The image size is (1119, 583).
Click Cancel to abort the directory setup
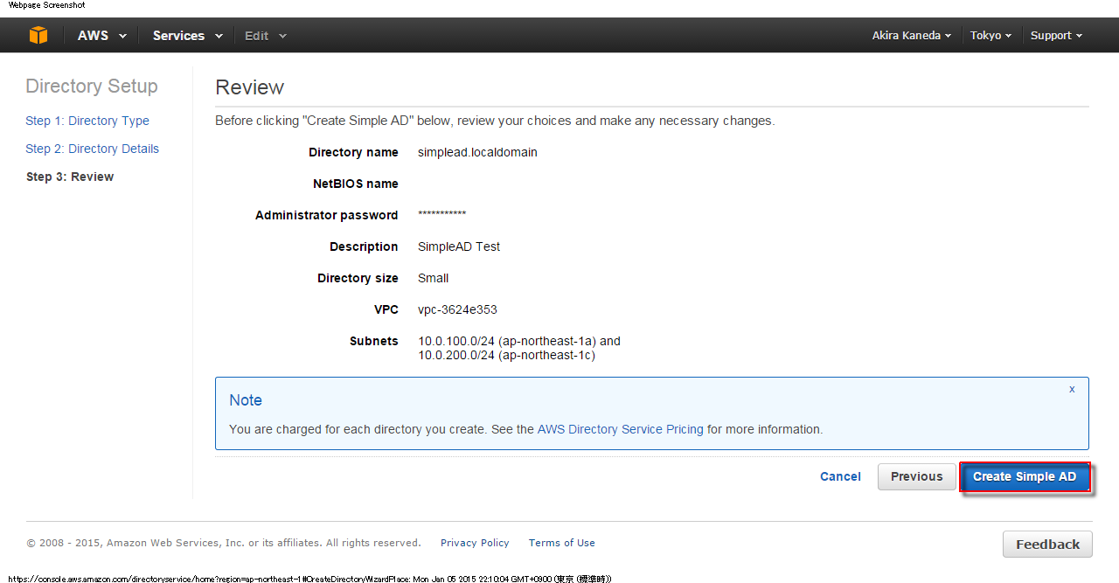point(840,476)
